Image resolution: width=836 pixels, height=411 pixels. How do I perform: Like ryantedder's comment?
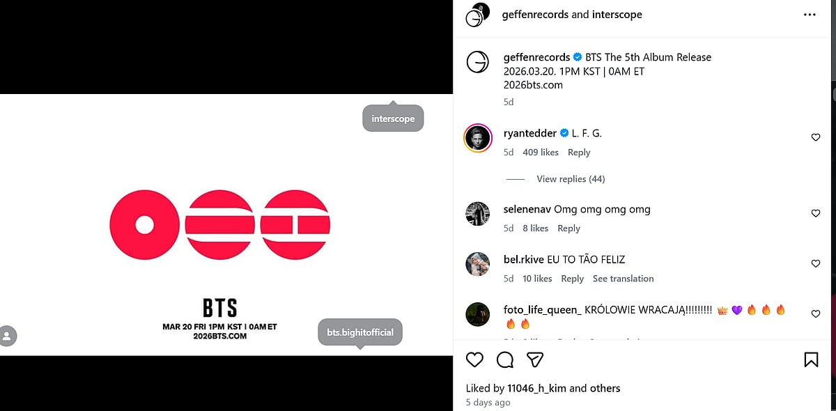pyautogui.click(x=816, y=138)
